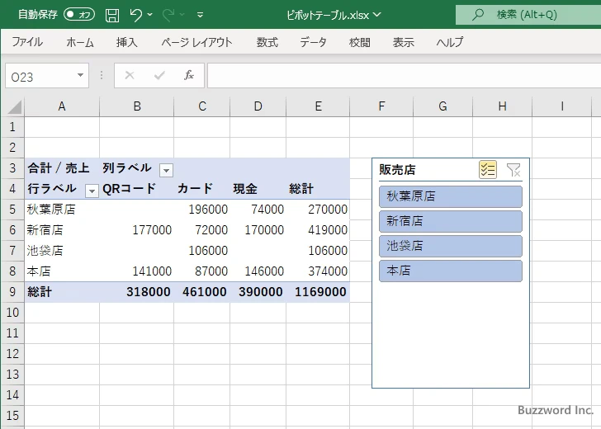Open the 校閲 tab
The width and height of the screenshot is (601, 429).
pos(360,42)
